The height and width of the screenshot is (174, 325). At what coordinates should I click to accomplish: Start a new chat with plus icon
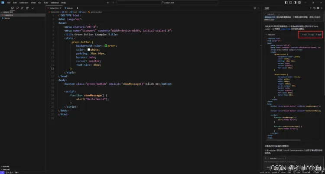click(311, 8)
